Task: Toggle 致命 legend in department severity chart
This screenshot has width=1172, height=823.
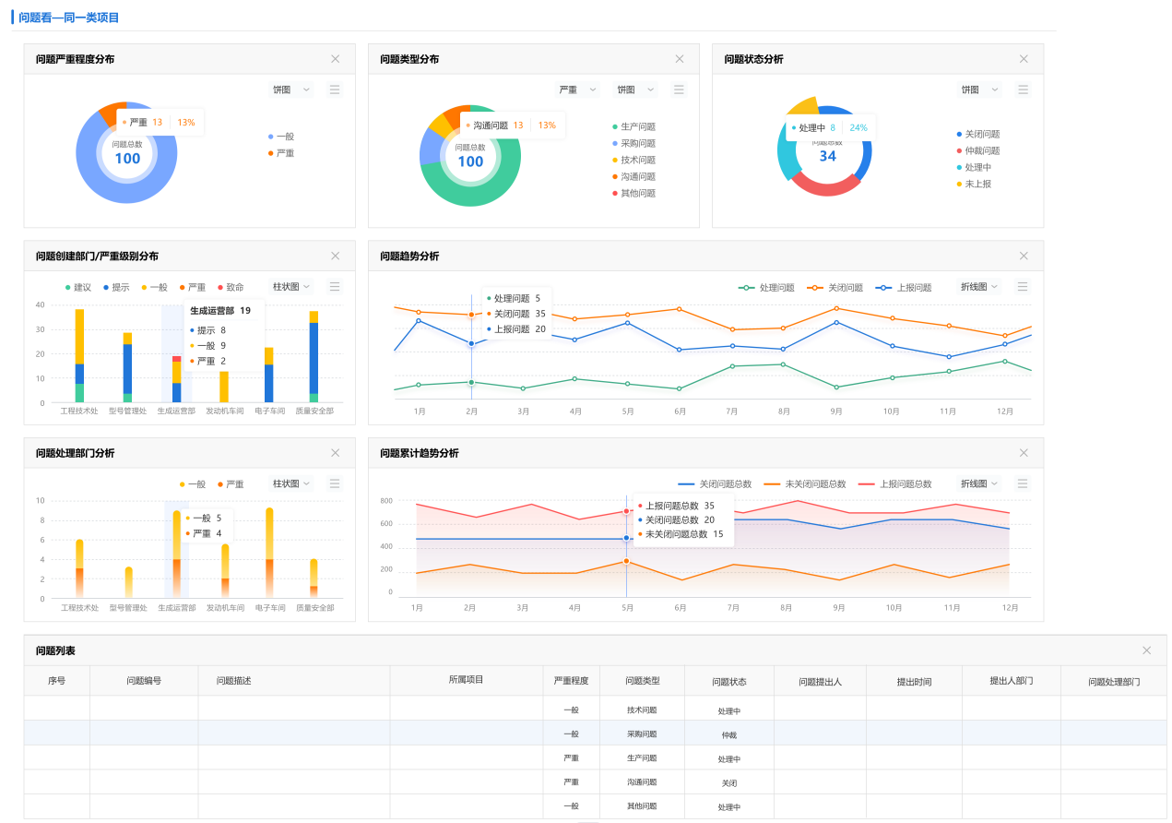Action: coord(231,288)
